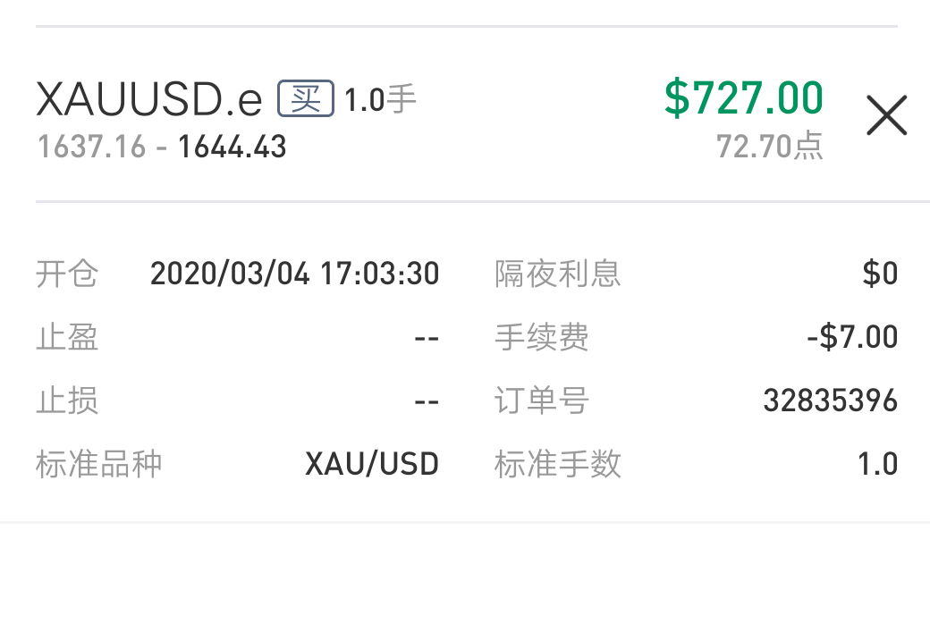The height and width of the screenshot is (641, 930).
Task: Select the XAUUSD.e symbol title
Action: pyautogui.click(x=149, y=100)
